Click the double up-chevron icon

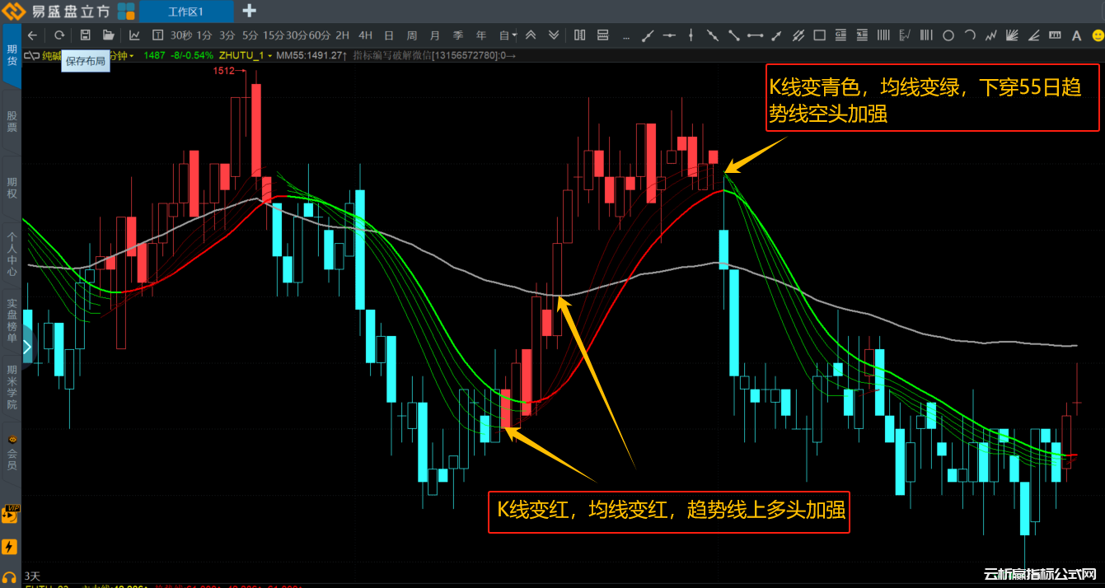tap(531, 35)
